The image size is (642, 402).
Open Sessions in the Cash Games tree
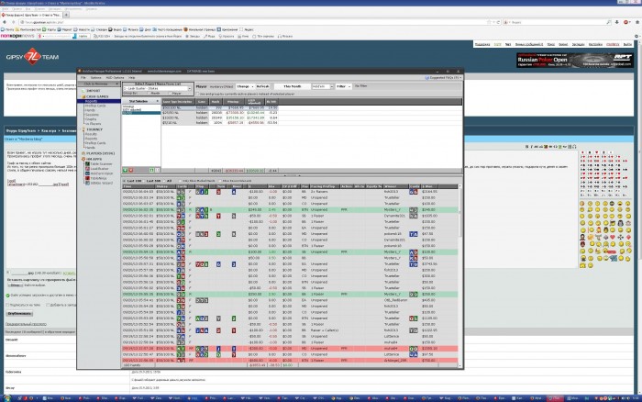point(92,115)
